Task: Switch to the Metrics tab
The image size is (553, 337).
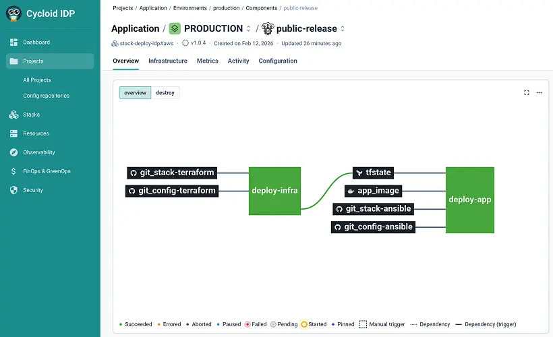Action: point(207,61)
